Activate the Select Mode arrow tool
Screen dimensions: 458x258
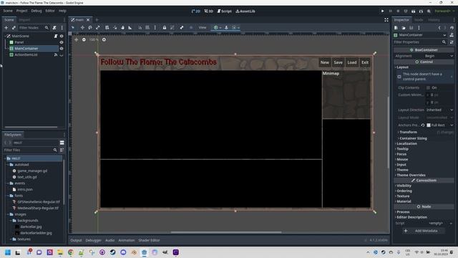[73, 27]
